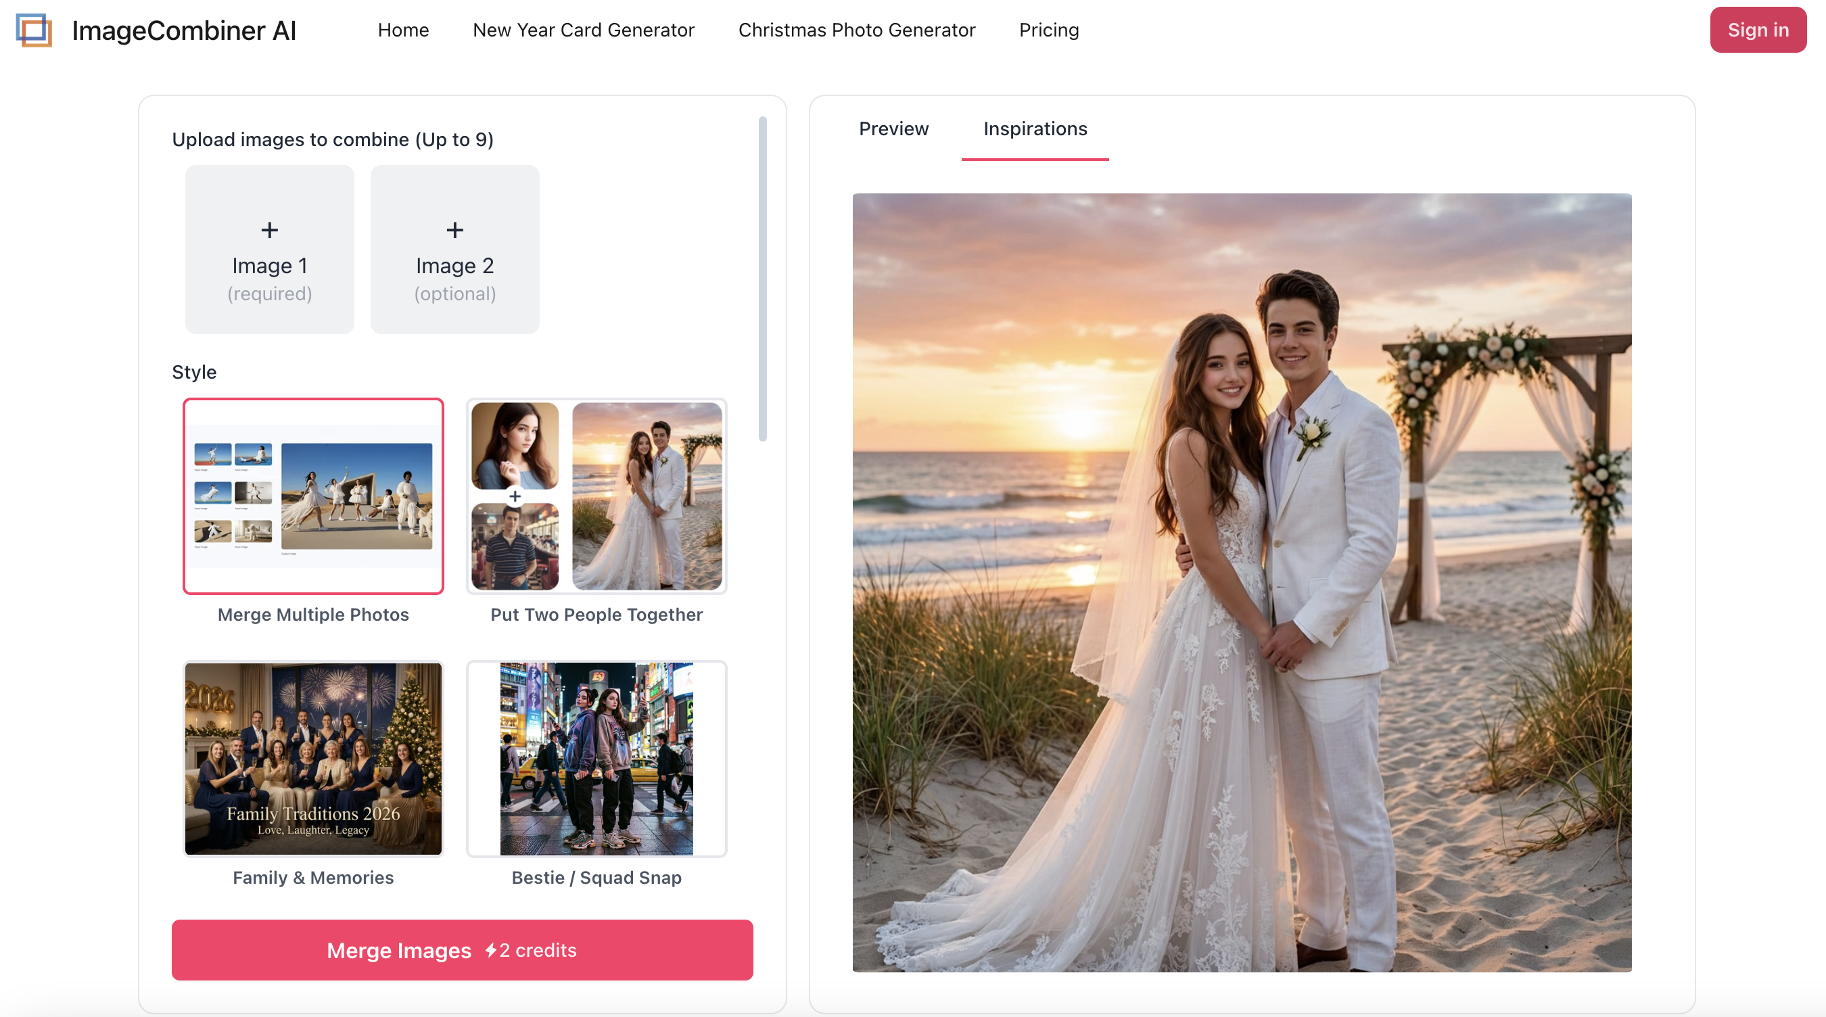This screenshot has height=1017, width=1826.
Task: Click the plus icon to add Image 1
Action: tap(269, 230)
